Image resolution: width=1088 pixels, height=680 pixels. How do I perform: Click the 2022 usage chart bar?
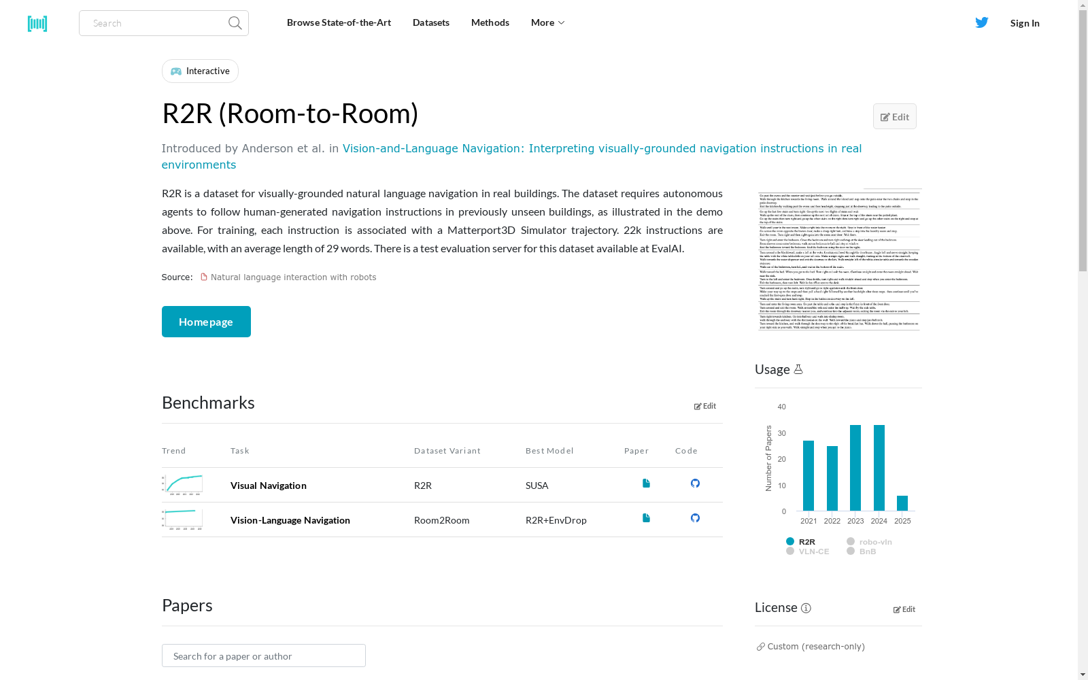pyautogui.click(x=832, y=478)
